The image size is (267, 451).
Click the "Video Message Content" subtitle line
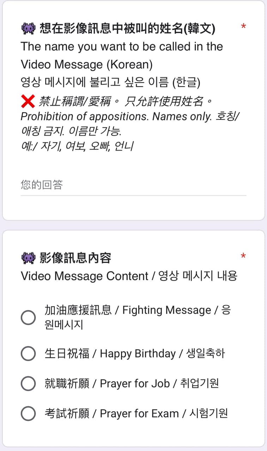pyautogui.click(x=129, y=276)
